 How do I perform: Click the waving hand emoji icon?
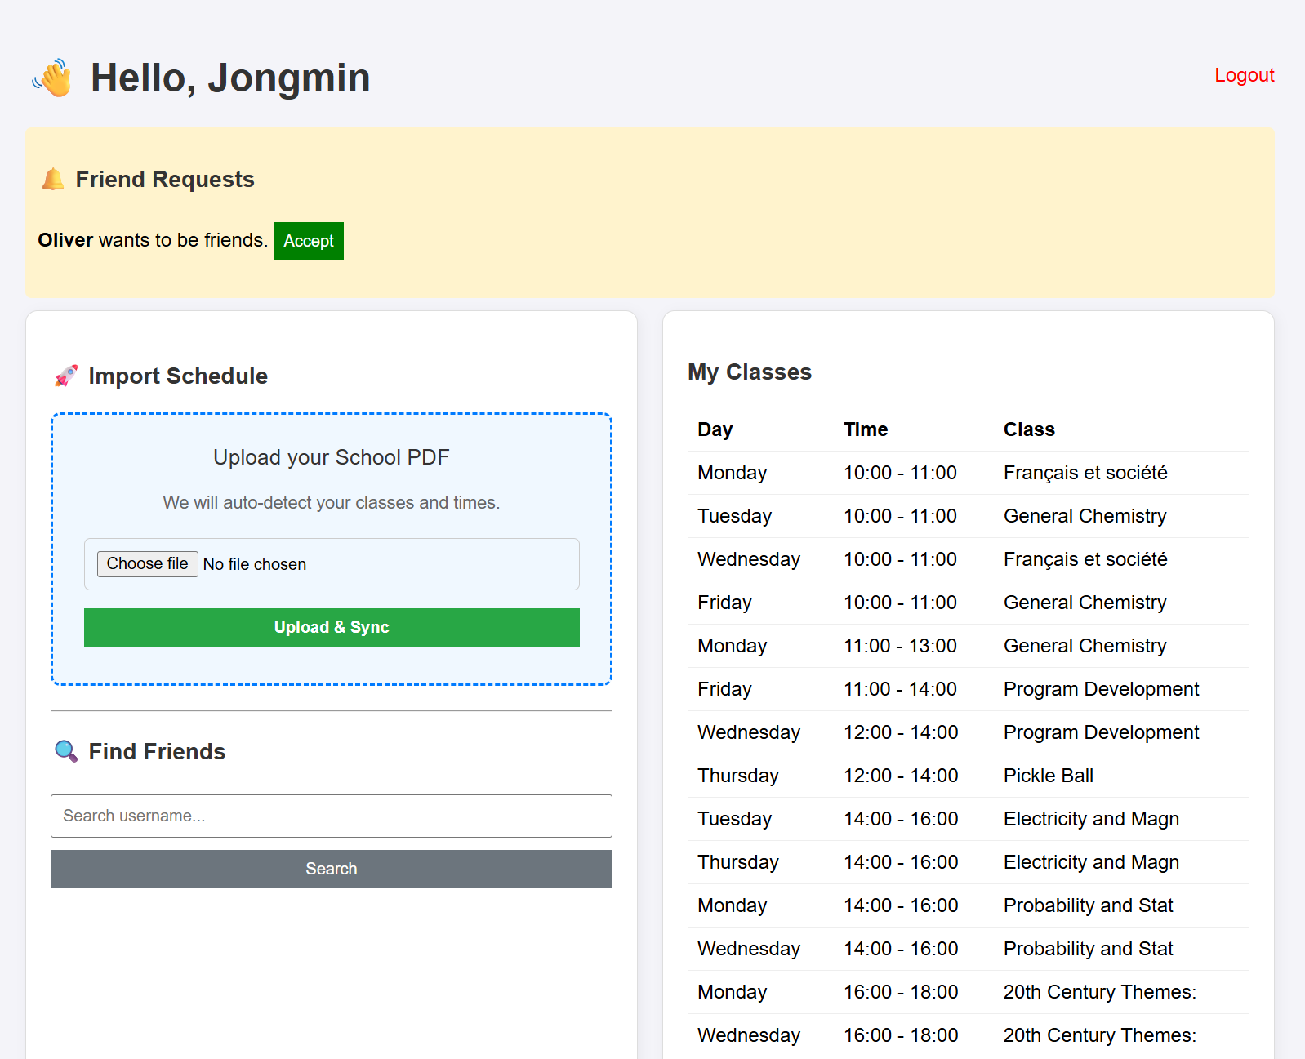53,78
